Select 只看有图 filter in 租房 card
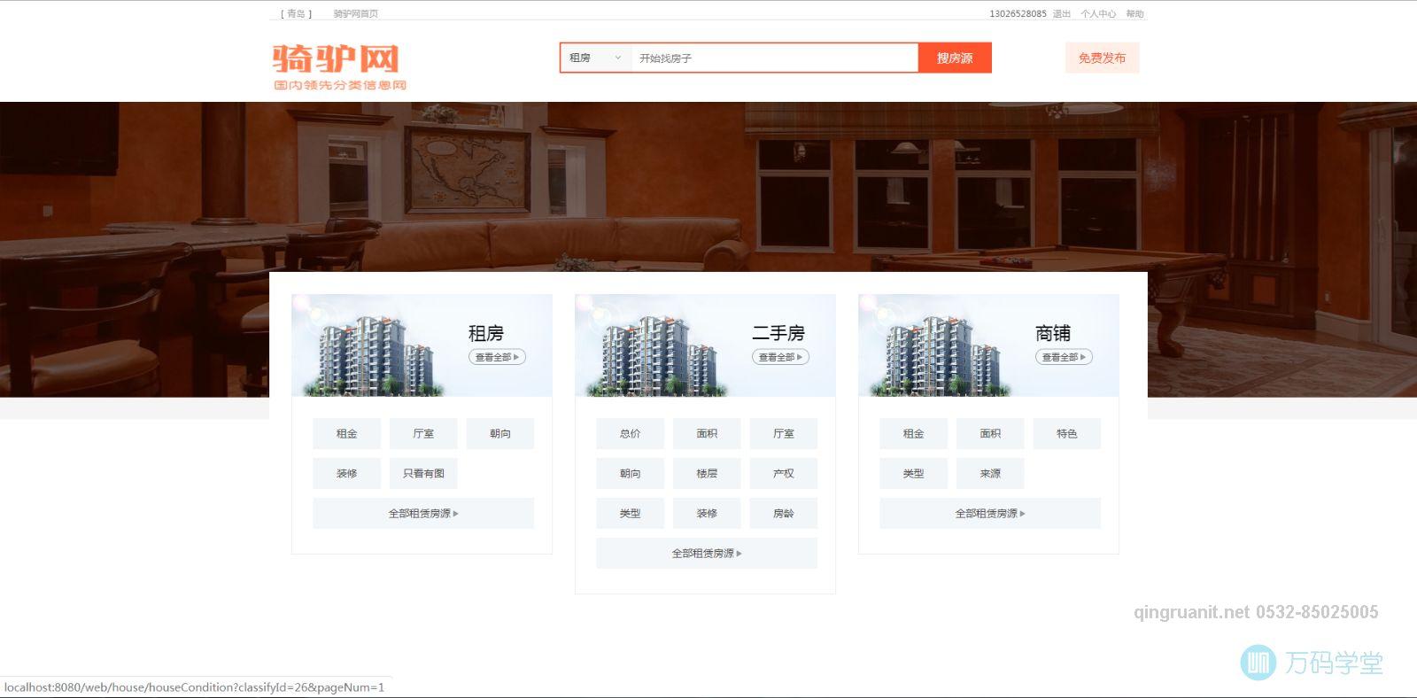The height and width of the screenshot is (698, 1417). coord(423,473)
